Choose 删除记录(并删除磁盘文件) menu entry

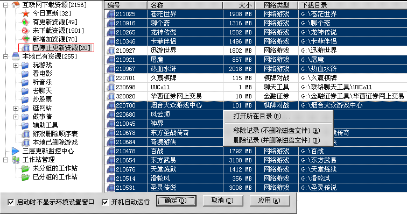tap(278, 140)
